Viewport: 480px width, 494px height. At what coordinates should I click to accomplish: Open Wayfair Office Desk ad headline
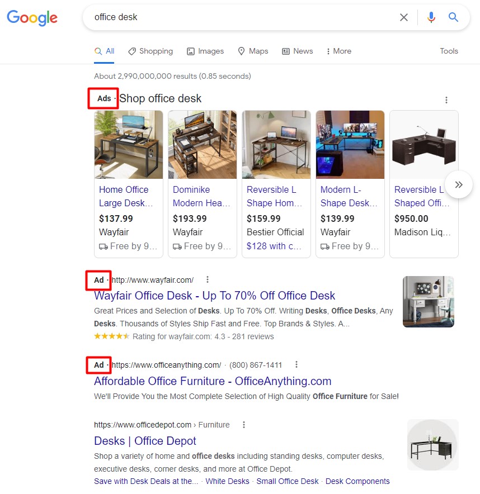[214, 296]
